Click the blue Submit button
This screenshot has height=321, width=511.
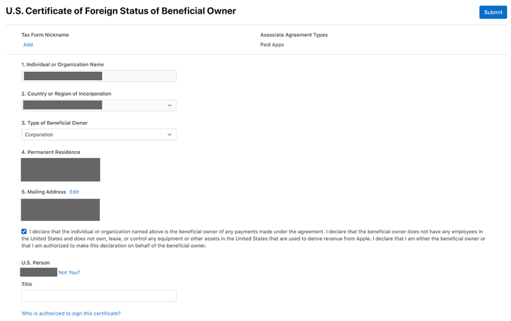[x=493, y=12]
